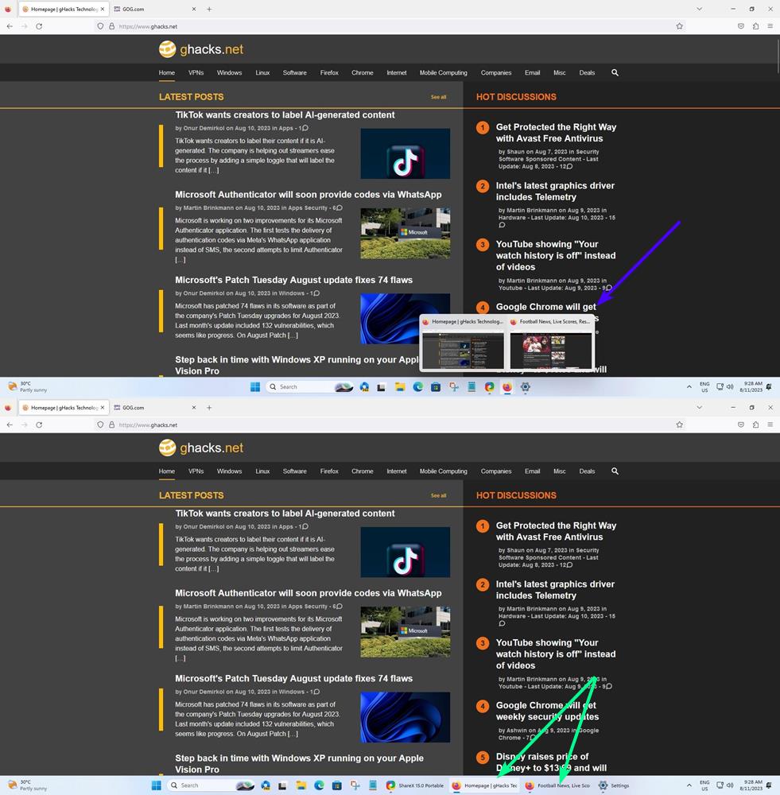Screen dimensions: 780x795
Task: Expand list all tabs chevron, upper window
Action: tap(700, 9)
